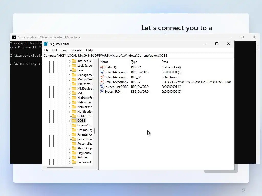Viewport: 262px width, 196px height.
Task: Click the cmd window vertical scrollbar
Action: point(258,48)
